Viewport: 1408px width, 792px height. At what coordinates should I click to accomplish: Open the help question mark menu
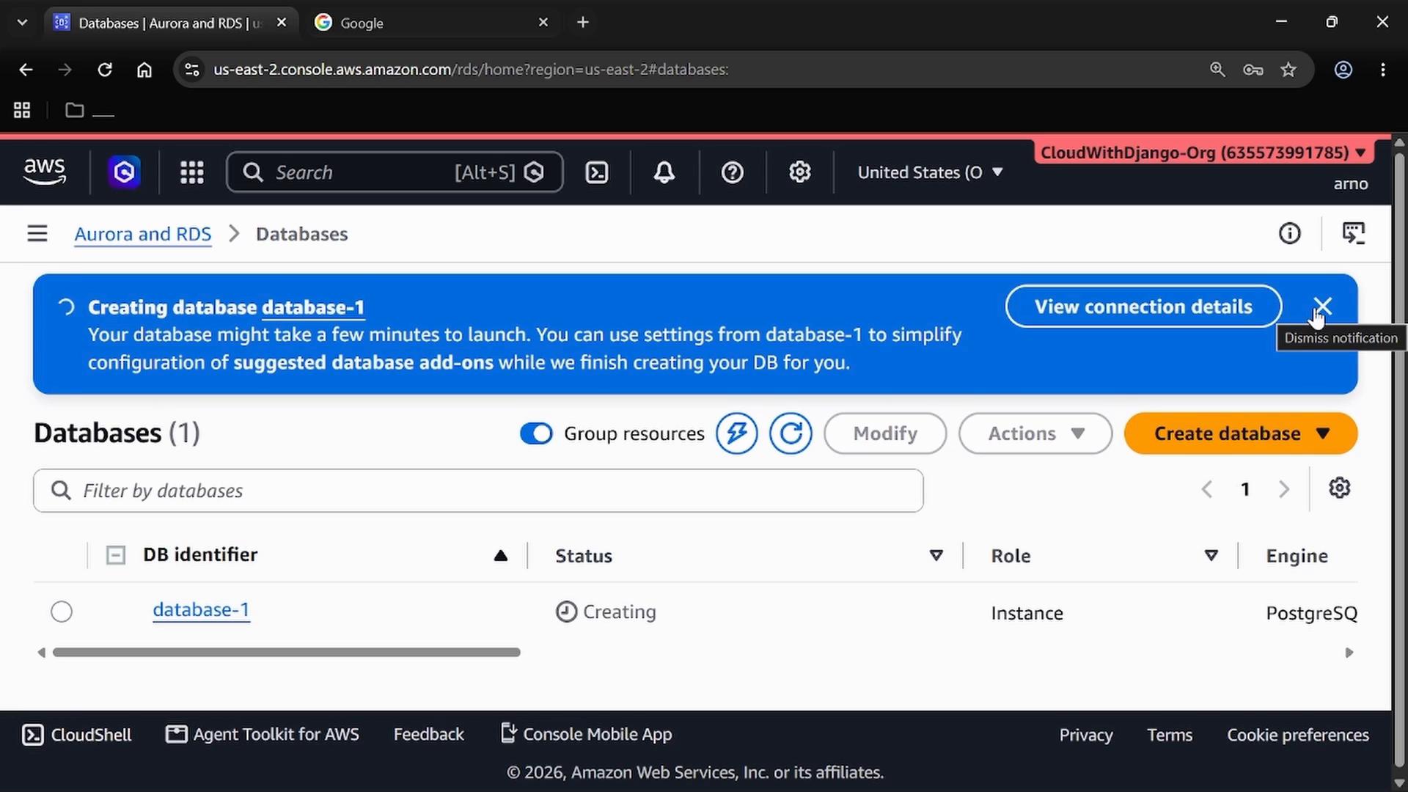(x=733, y=172)
